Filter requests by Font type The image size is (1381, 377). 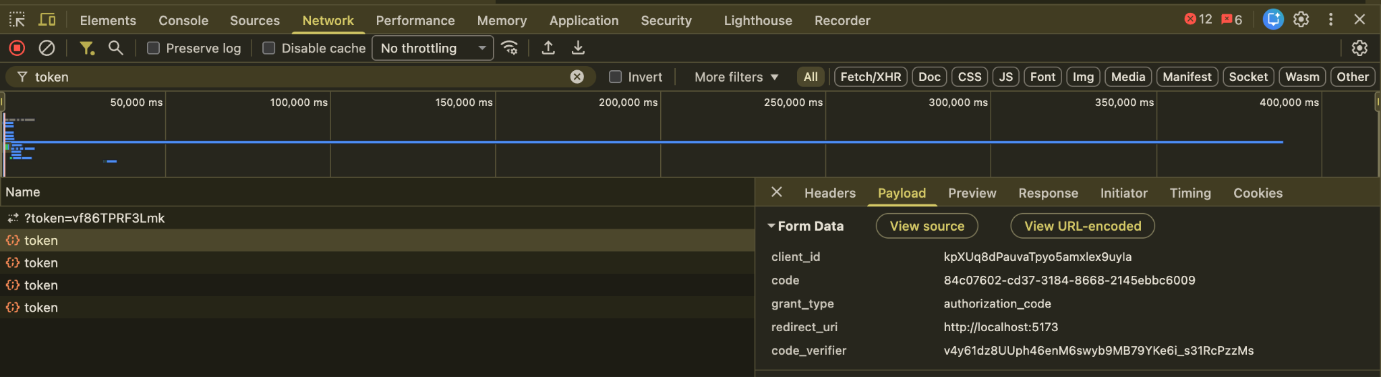tap(1042, 77)
